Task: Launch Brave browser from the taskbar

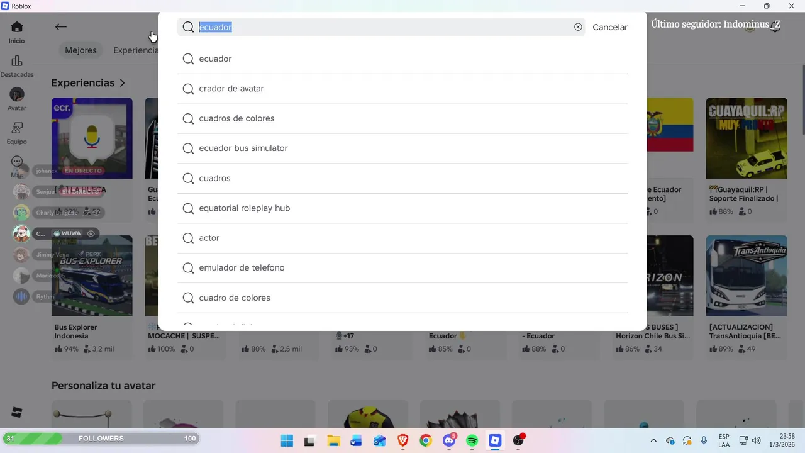Action: [402, 440]
